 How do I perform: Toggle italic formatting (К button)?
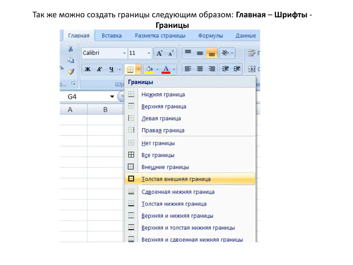(x=99, y=69)
